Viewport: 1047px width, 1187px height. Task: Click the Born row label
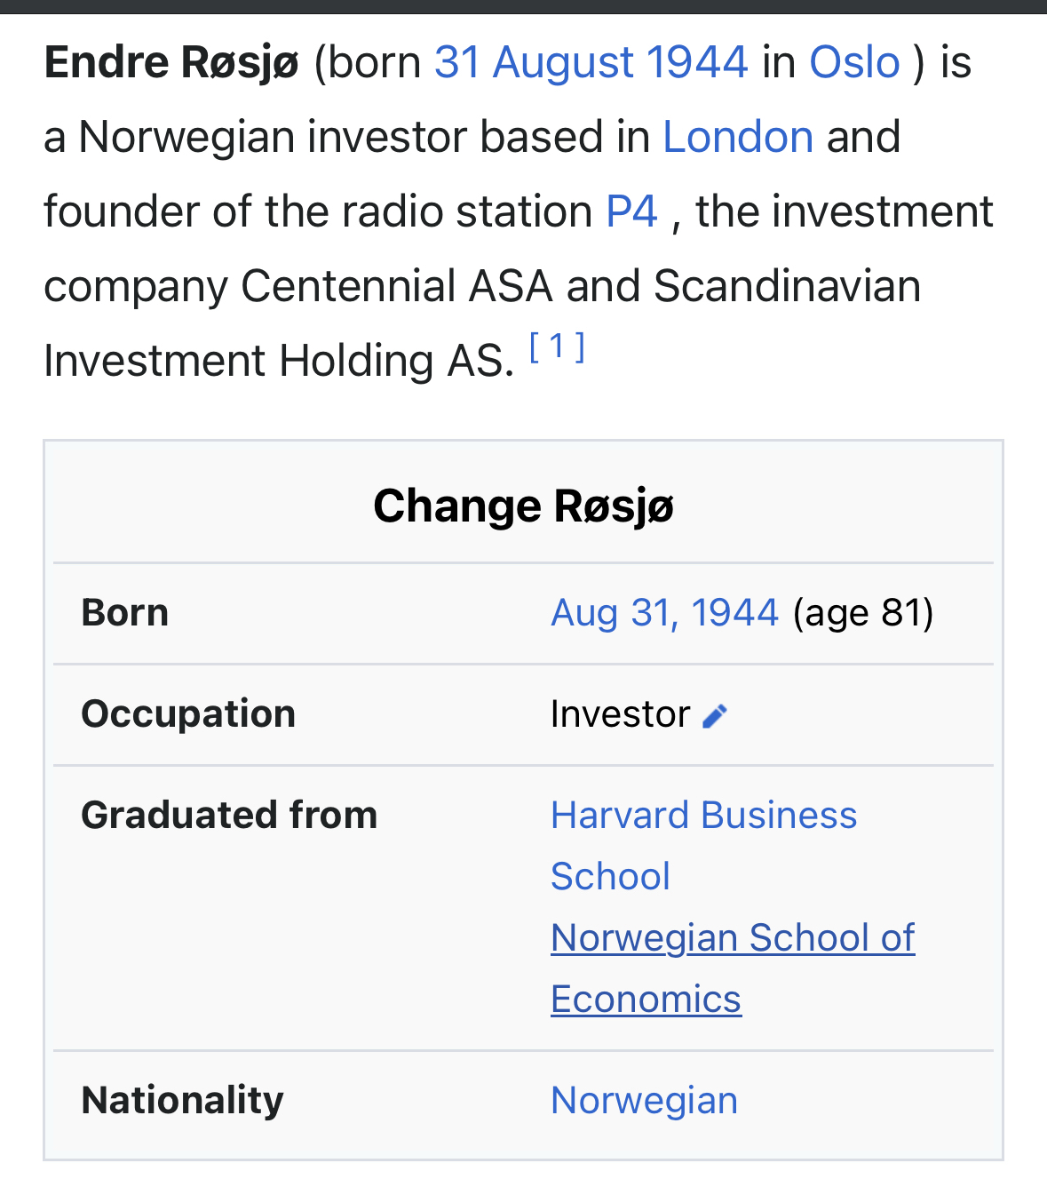(x=125, y=613)
